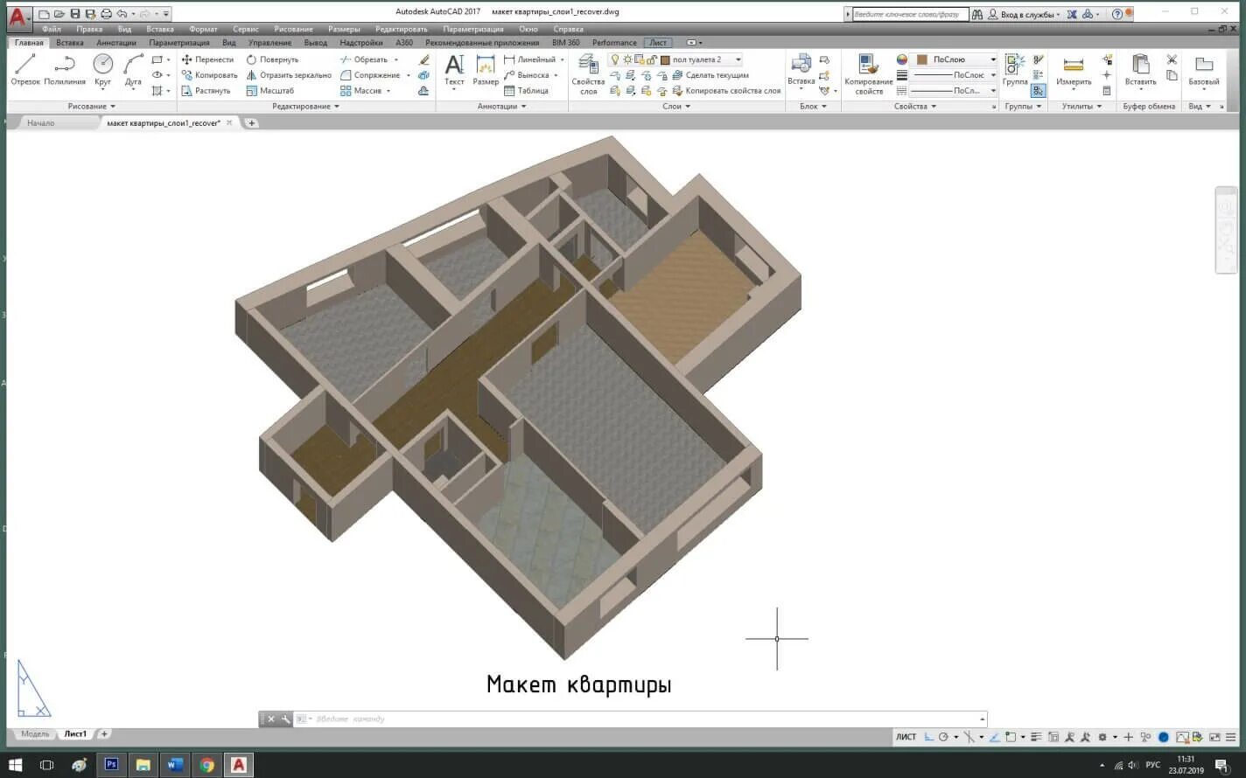The image size is (1246, 778).
Task: Toggle lineweight display in status bar
Action: 1036,737
